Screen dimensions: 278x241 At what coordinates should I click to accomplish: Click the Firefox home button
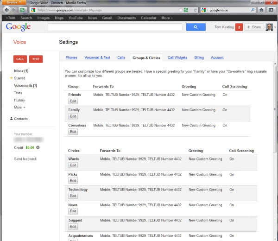click(x=262, y=9)
